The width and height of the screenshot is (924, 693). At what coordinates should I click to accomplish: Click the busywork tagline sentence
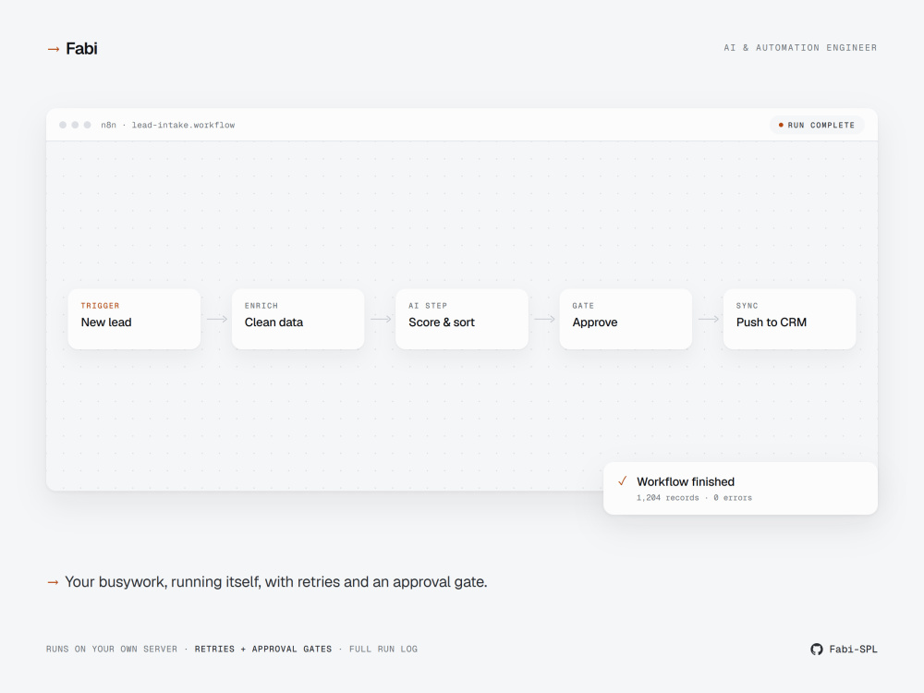[275, 582]
